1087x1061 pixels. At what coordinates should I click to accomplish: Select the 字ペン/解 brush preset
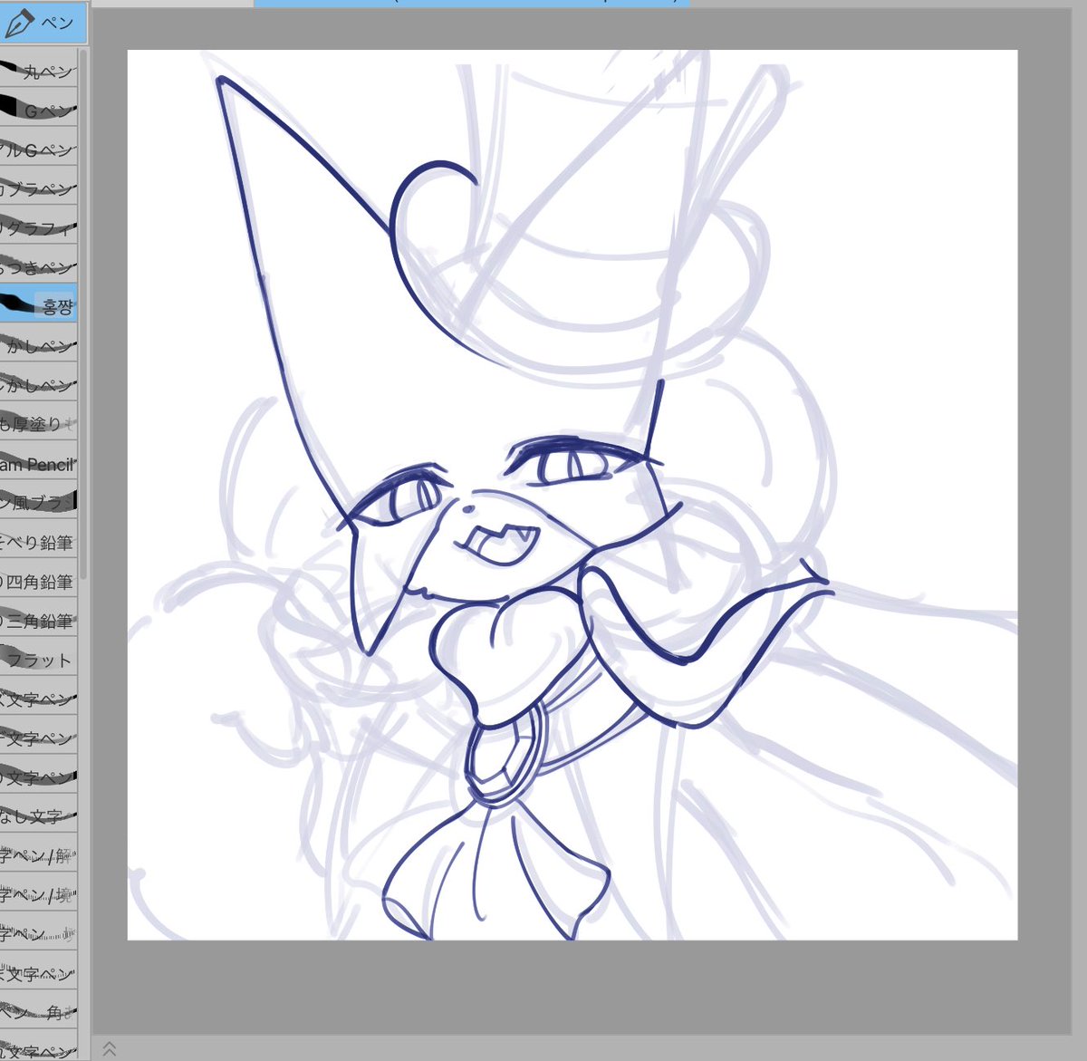[38, 855]
